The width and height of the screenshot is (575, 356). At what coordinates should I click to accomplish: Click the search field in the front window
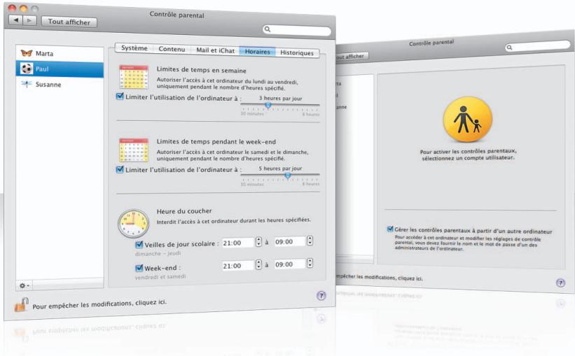coord(297,30)
